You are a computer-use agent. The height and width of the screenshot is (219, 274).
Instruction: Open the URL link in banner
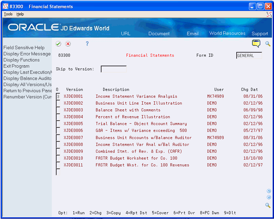pyautogui.click(x=126, y=33)
